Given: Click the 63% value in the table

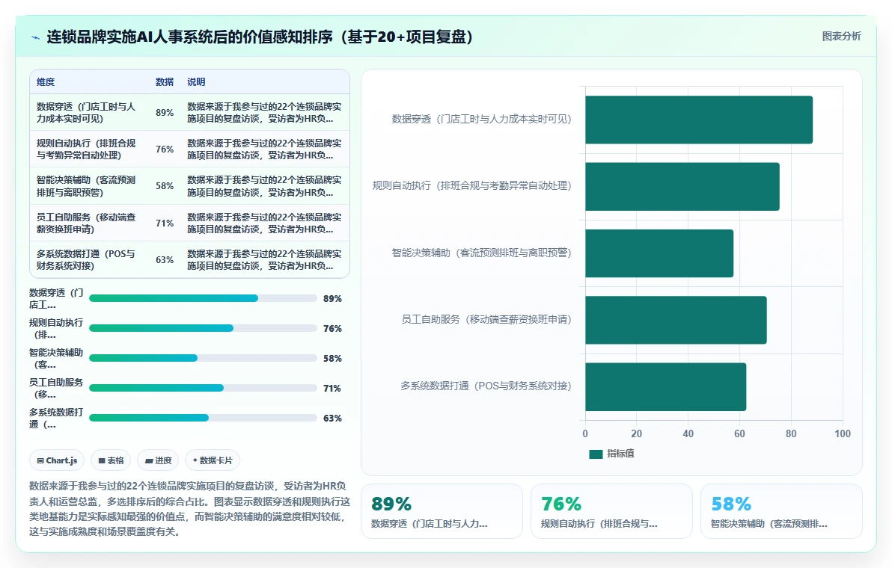Looking at the screenshot, I should pos(165,259).
